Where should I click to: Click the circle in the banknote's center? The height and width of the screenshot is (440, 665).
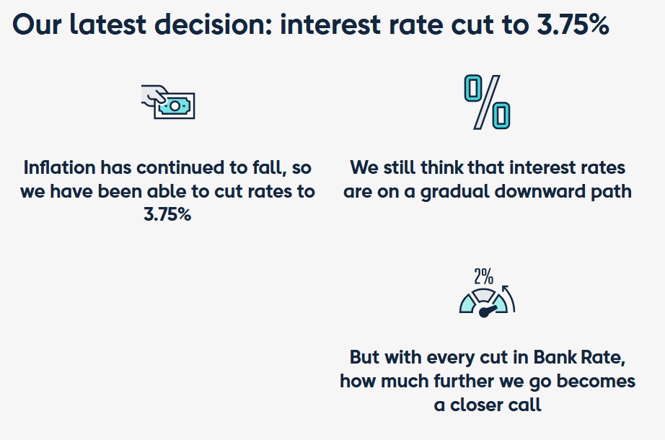point(174,105)
